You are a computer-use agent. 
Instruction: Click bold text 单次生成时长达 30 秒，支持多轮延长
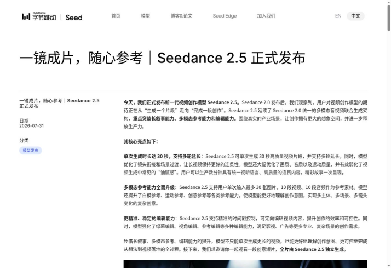162,157
